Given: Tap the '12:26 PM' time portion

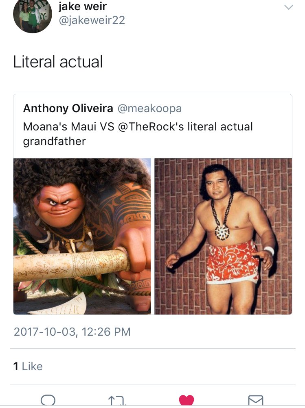Looking at the screenshot, I should tap(106, 332).
